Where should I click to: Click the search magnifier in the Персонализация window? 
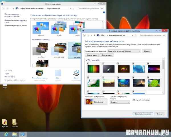[102, 8]
